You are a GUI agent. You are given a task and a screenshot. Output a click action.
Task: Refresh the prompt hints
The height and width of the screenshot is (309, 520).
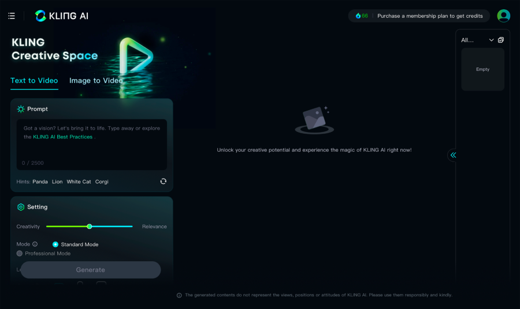coord(163,181)
